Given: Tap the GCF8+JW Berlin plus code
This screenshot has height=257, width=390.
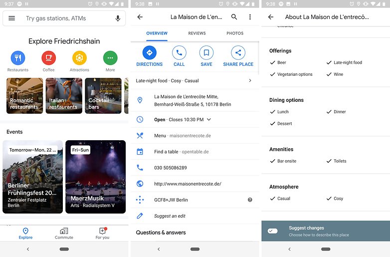Looking at the screenshot, I should pyautogui.click(x=171, y=200).
